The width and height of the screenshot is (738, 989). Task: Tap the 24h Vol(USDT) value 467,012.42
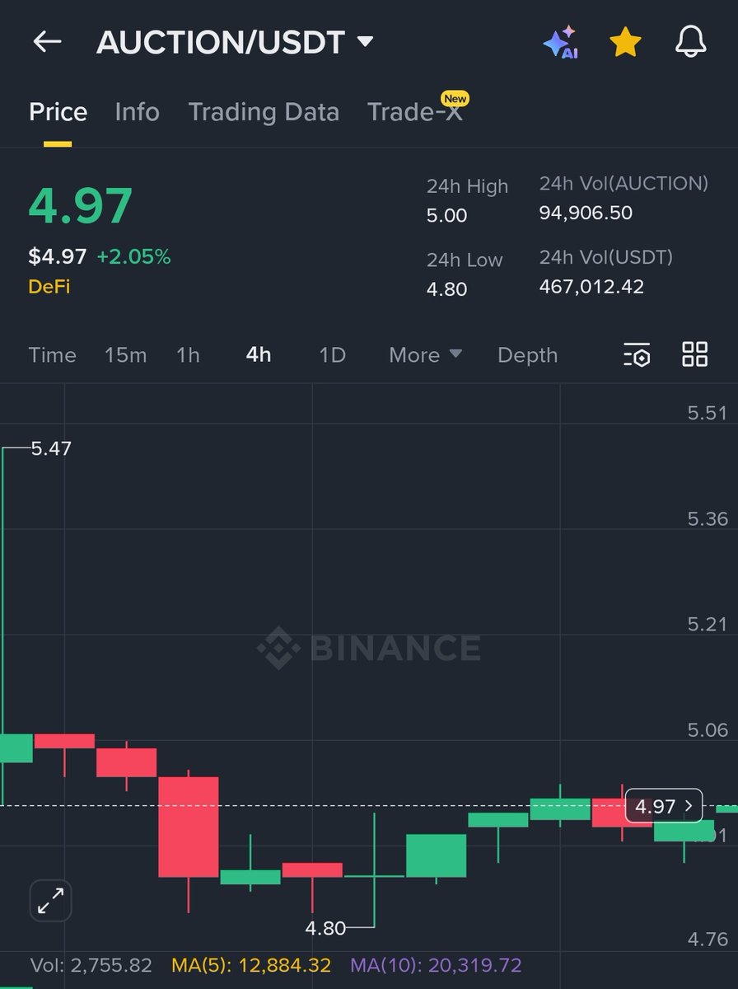pyautogui.click(x=591, y=287)
